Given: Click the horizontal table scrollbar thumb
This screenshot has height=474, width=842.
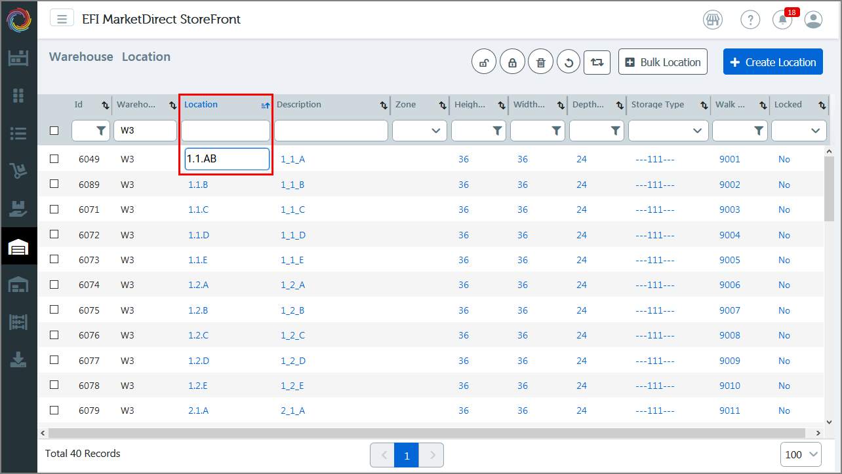Looking at the screenshot, I should [x=426, y=433].
